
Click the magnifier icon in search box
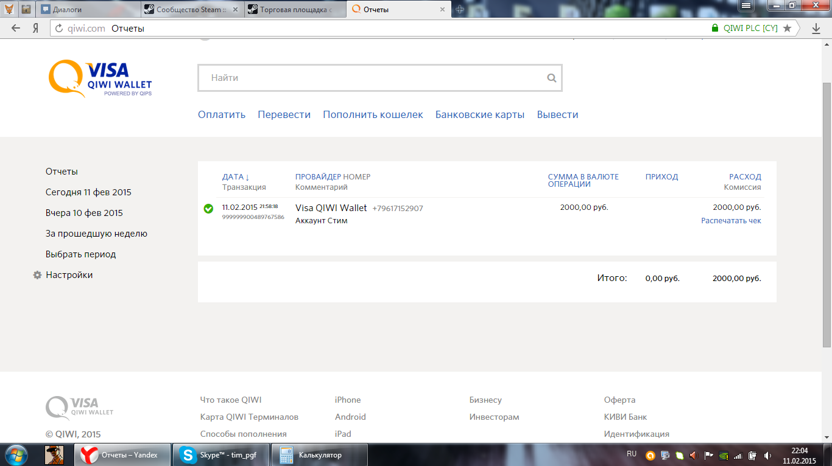552,78
